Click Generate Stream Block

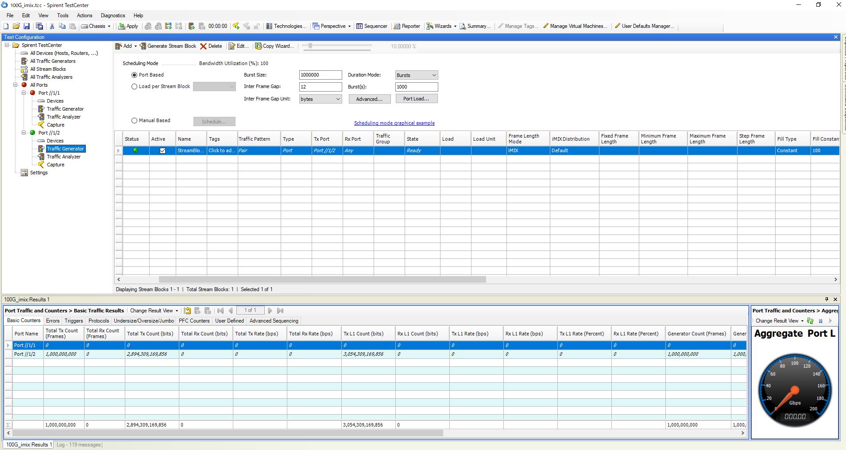[168, 46]
